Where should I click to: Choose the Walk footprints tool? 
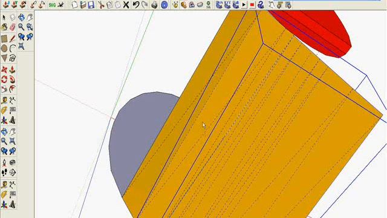[x=4, y=172]
